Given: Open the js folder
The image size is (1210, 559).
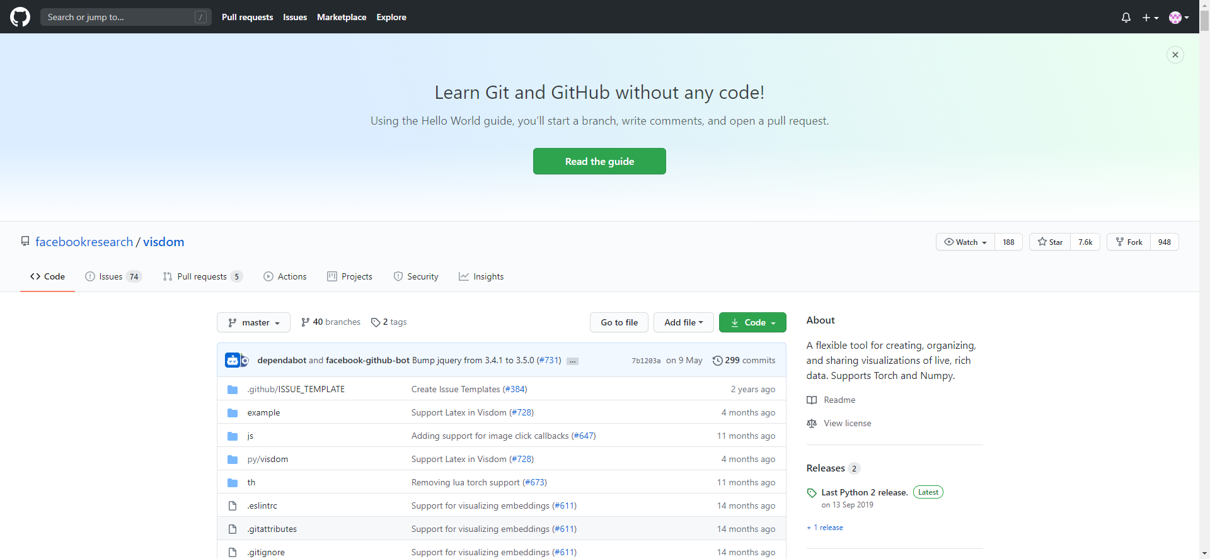Looking at the screenshot, I should [250, 436].
